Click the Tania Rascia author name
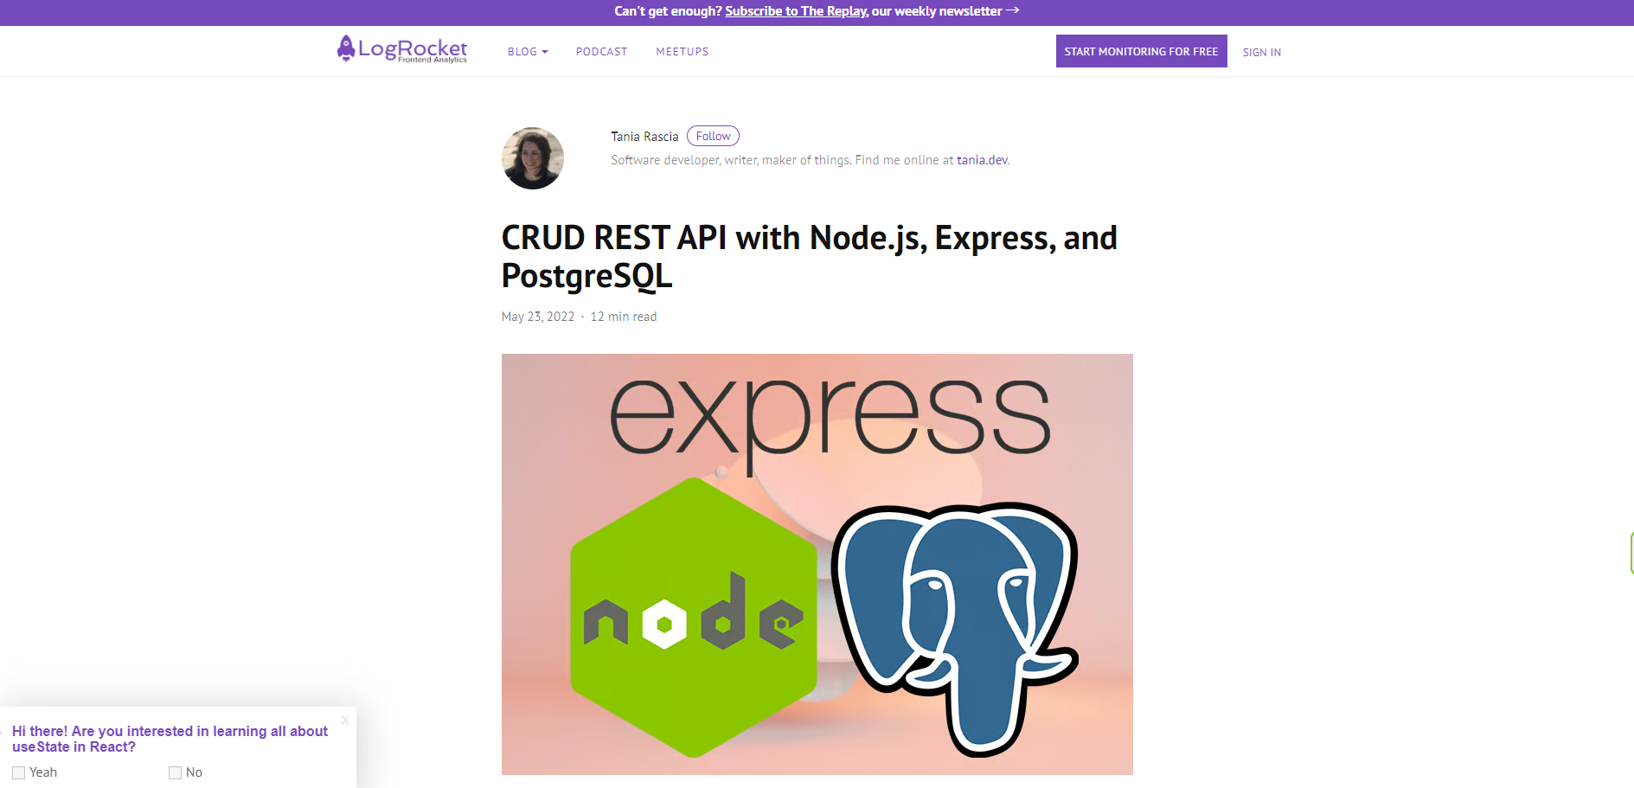The image size is (1634, 788). tap(644, 137)
